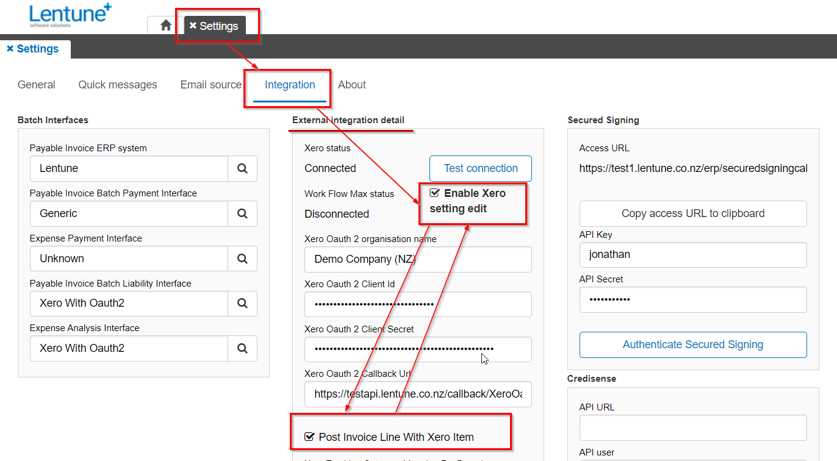
Task: Click the Test connection button
Action: click(481, 168)
